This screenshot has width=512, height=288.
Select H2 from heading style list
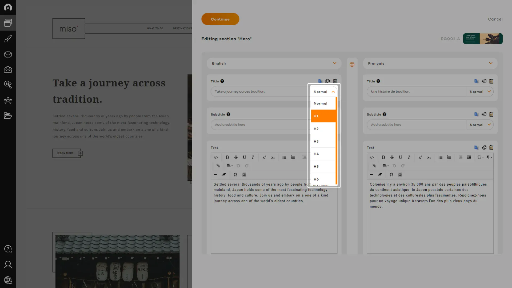click(323, 129)
